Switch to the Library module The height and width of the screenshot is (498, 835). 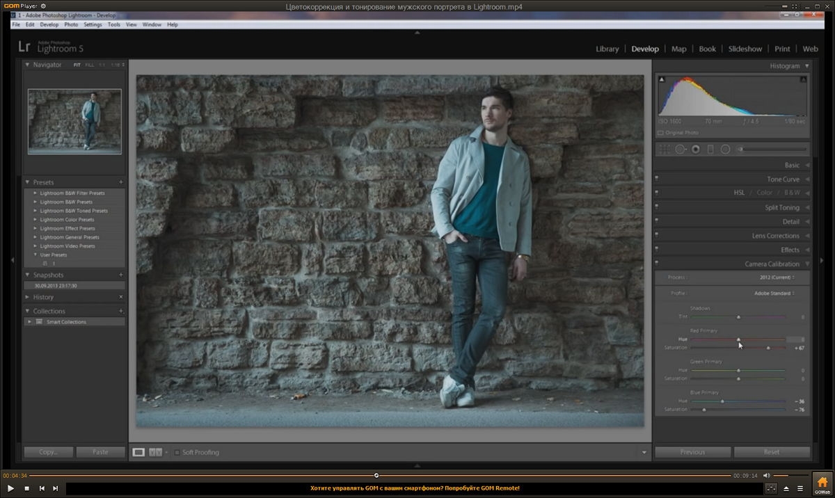[607, 49]
